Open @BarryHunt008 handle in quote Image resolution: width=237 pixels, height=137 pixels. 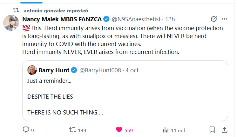click(99, 70)
